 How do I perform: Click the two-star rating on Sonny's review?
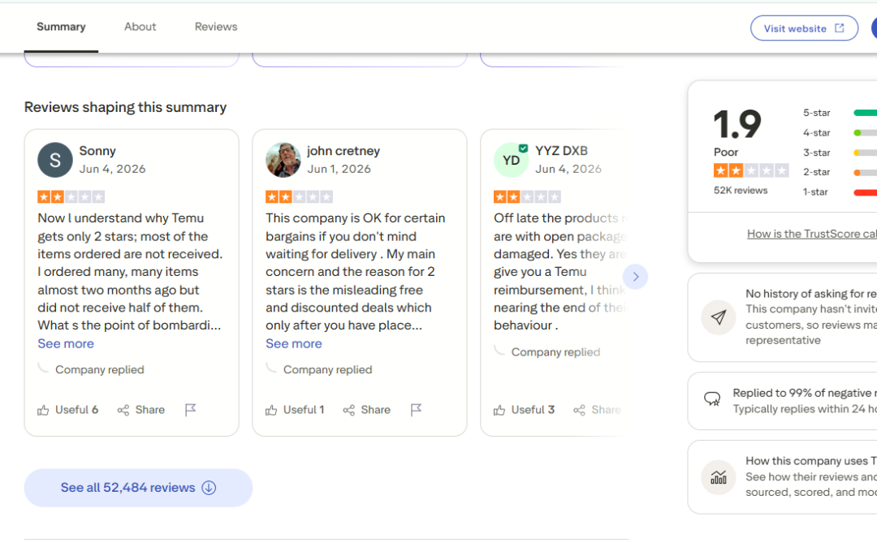[71, 196]
